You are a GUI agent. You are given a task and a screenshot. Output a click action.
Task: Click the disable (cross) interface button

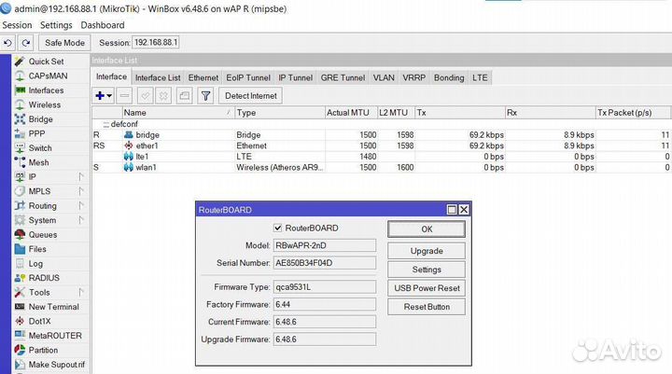pos(163,95)
